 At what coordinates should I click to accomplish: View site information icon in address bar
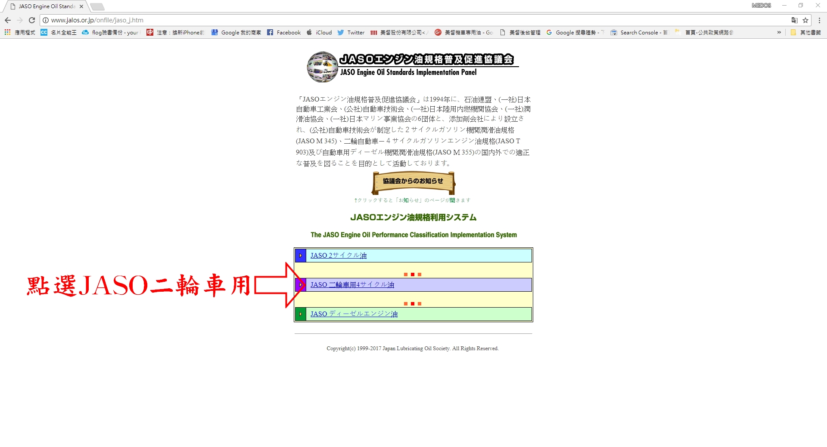(x=46, y=20)
